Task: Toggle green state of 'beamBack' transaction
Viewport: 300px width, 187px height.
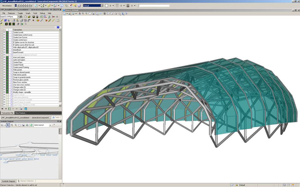Action: 7,50
